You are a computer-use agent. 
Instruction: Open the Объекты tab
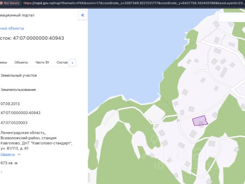click(21, 62)
